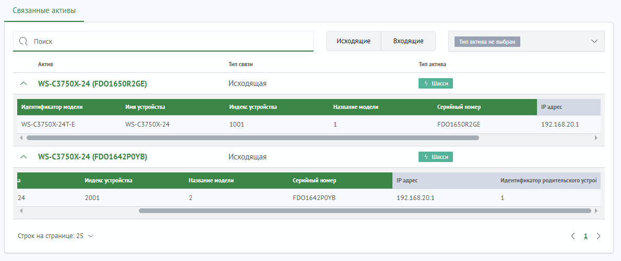This screenshot has height=261, width=621.
Task: Click the Актив column header
Action: pos(45,65)
